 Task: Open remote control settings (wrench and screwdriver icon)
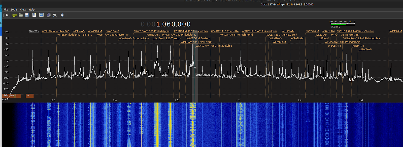tap(55, 15)
